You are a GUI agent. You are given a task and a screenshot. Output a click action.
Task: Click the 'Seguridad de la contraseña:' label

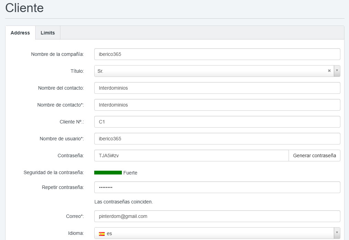click(x=54, y=172)
